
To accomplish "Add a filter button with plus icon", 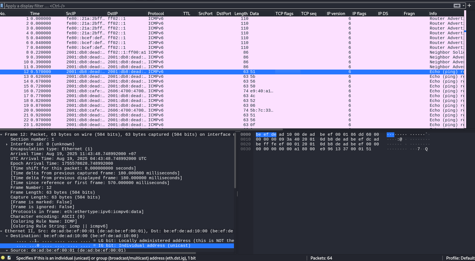I will (x=469, y=5).
